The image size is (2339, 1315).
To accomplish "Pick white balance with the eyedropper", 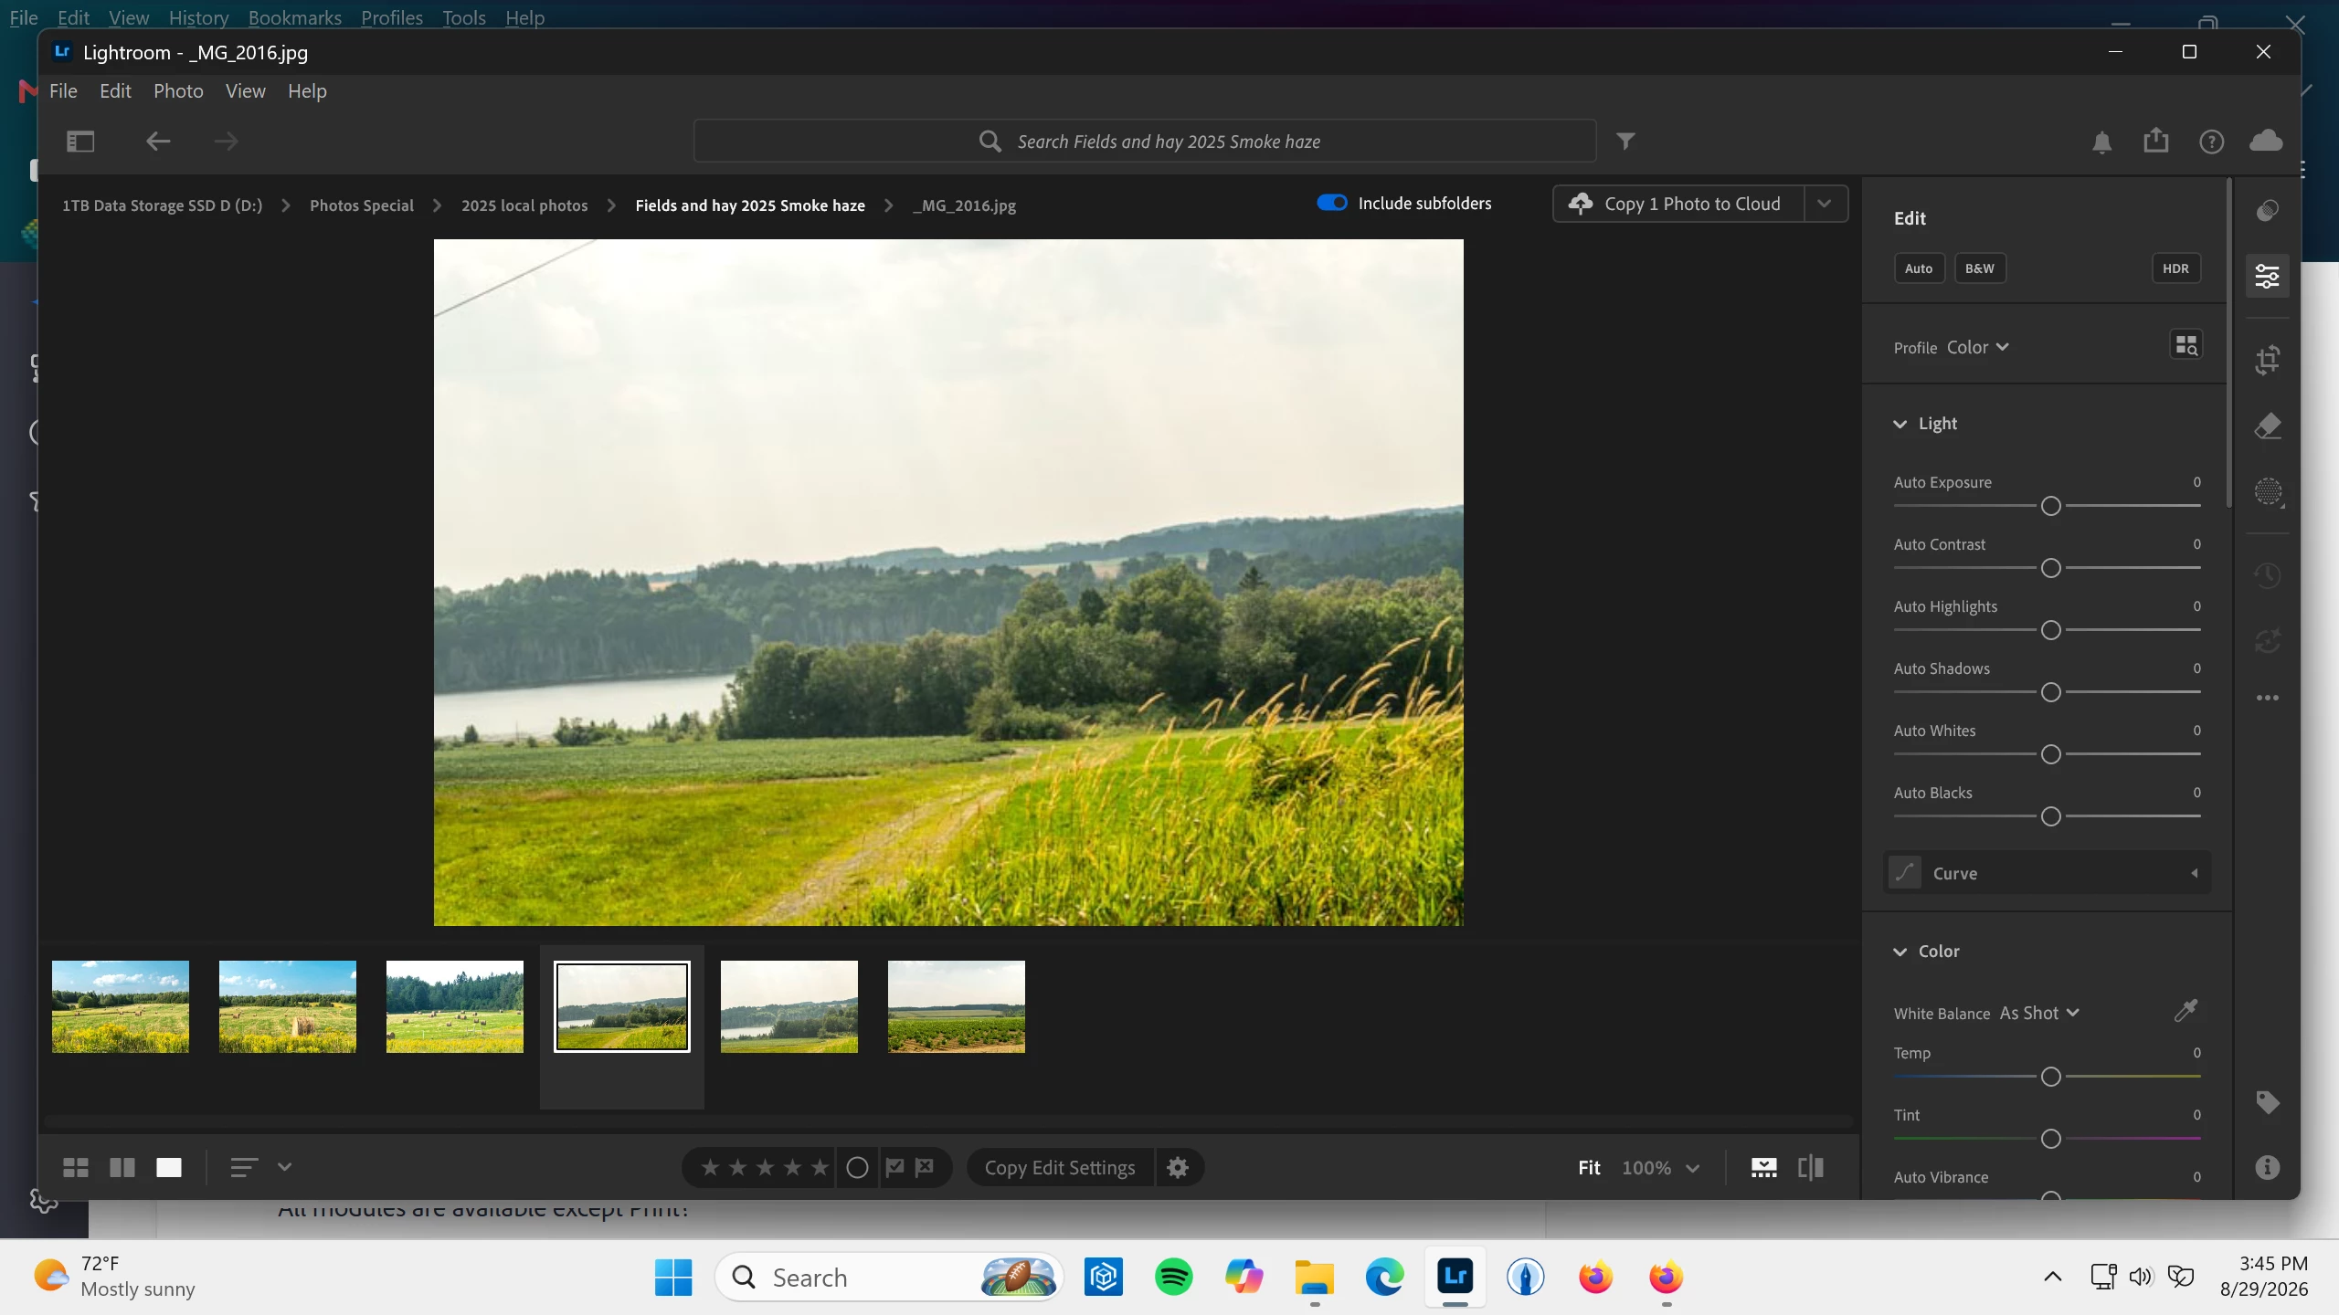I will 2186,1010.
